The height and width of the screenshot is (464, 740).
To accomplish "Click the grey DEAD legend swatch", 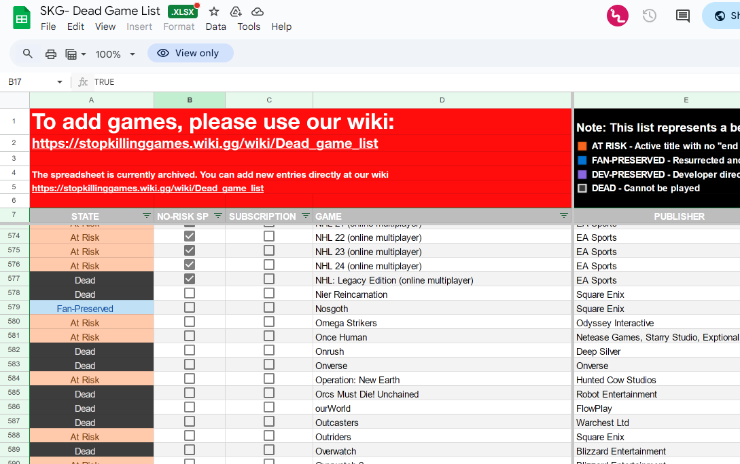I will (x=582, y=188).
